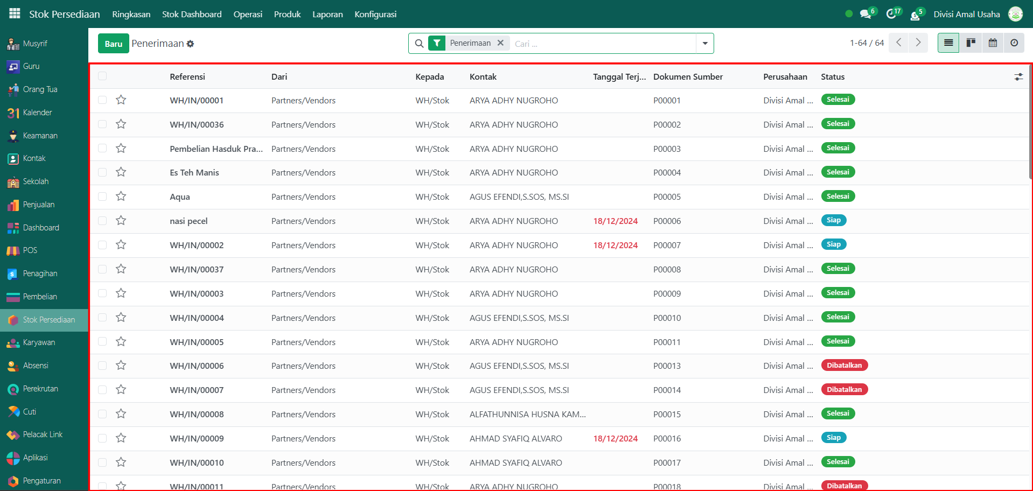Screen dimensions: 1033x491
Task: Click the Penerimaan settings gear icon
Action: coord(191,44)
